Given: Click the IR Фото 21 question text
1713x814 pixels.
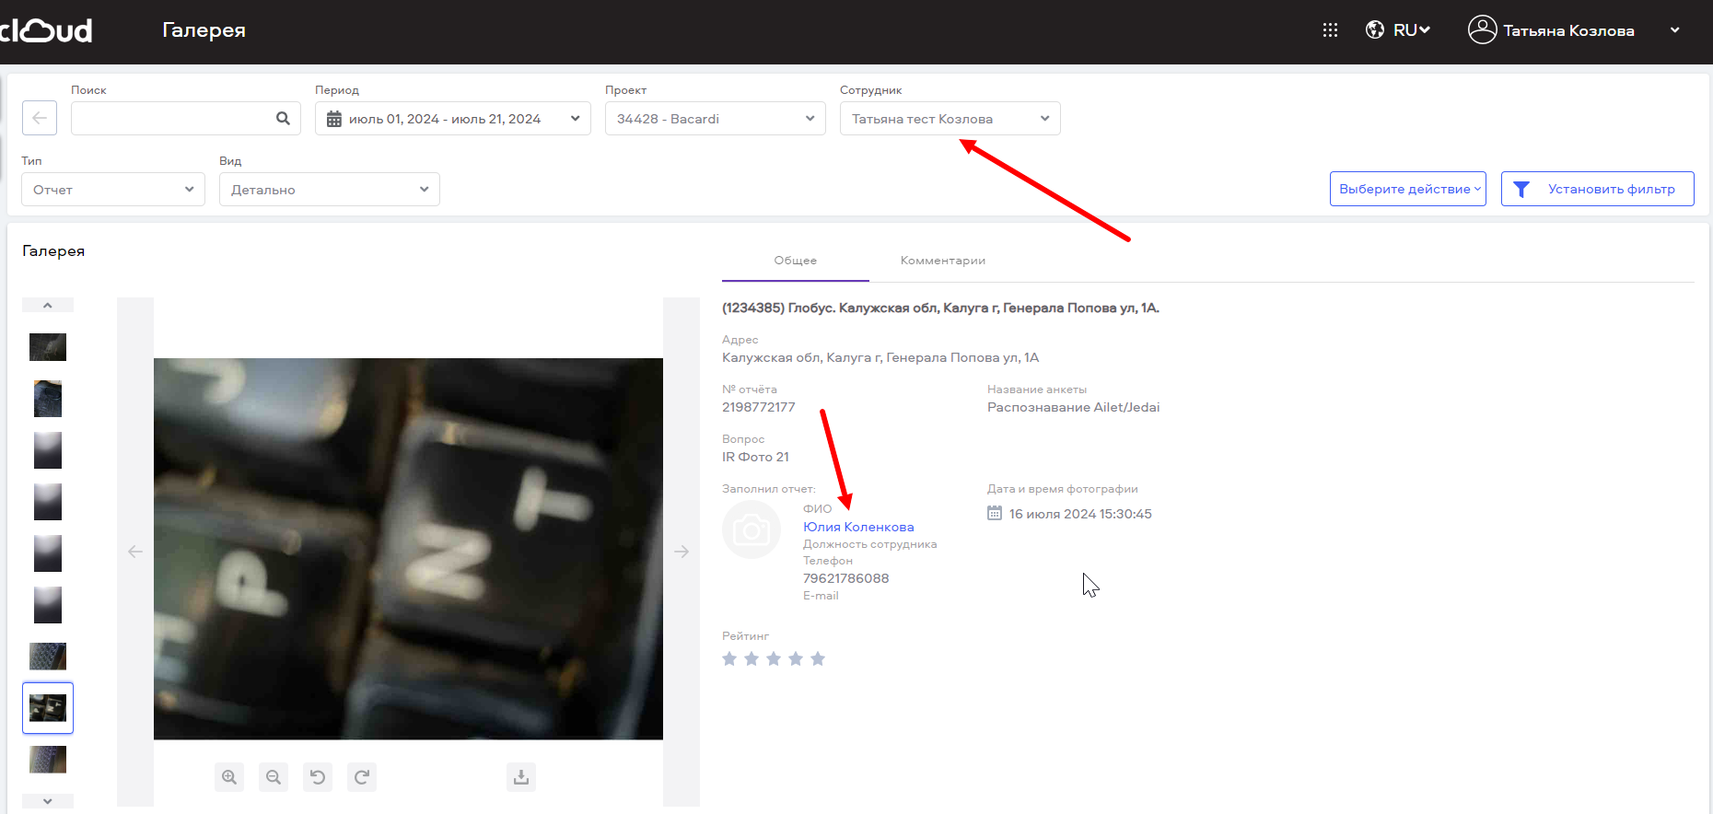Looking at the screenshot, I should (x=755, y=457).
